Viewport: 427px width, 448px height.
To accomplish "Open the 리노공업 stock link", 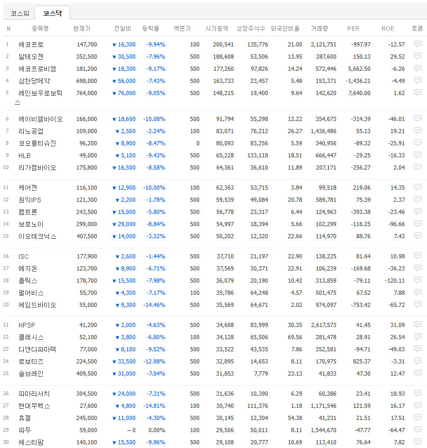I will coord(31,131).
